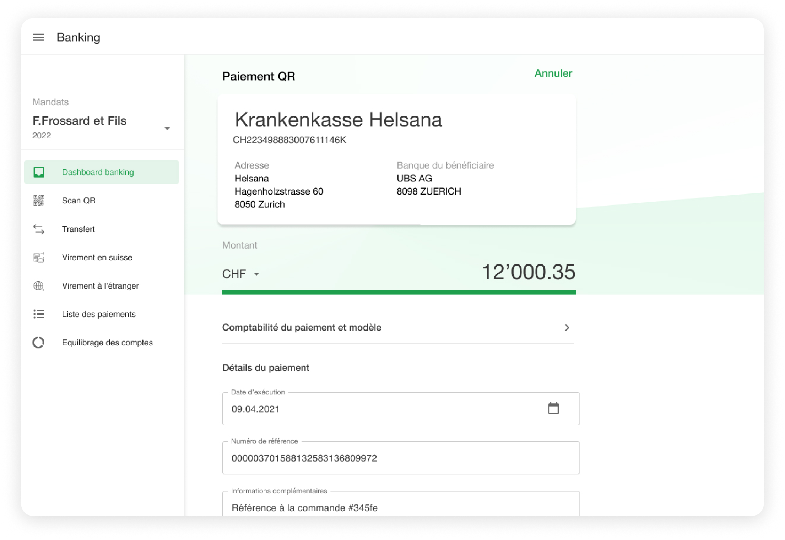Click the Banking title in header

click(78, 37)
